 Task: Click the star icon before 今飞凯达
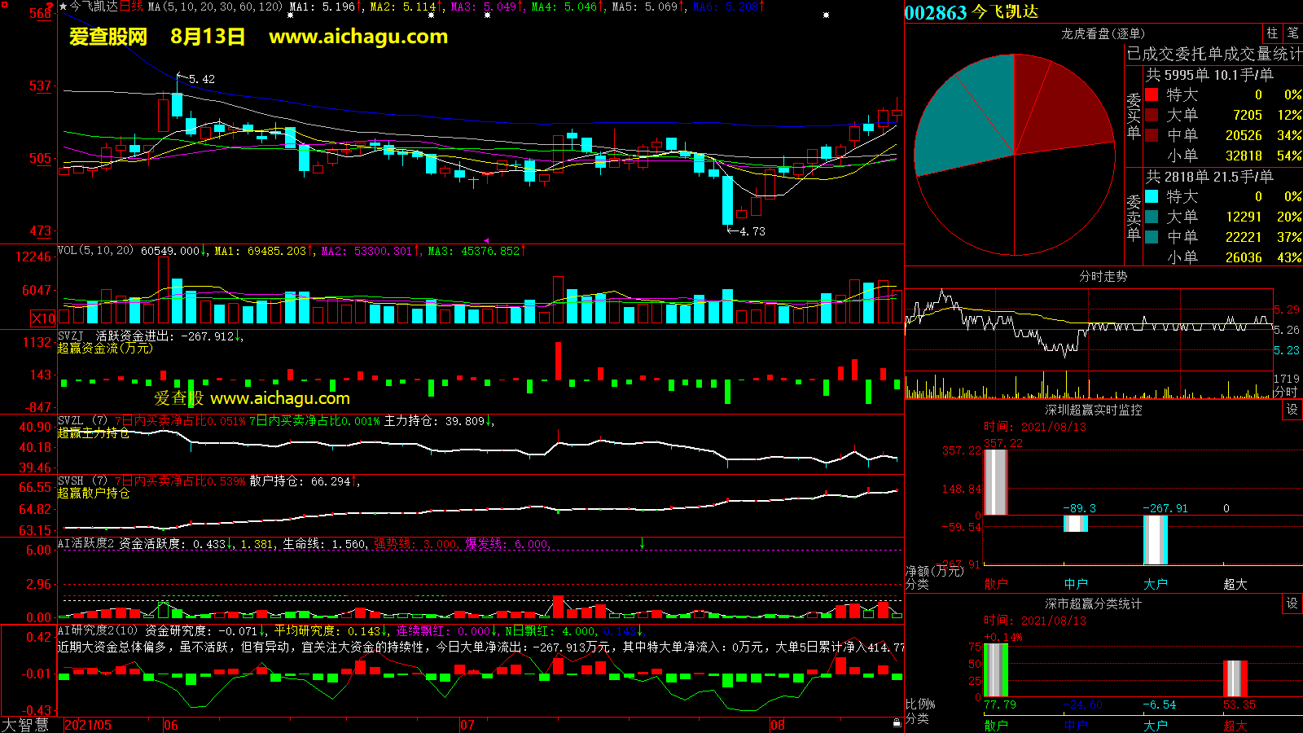pos(63,7)
